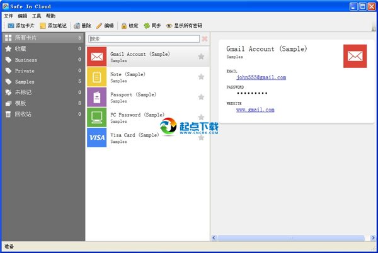The height and width of the screenshot is (253, 378).
Task: Click the pencil Edit (编辑) toolbar button
Action: coord(105,26)
